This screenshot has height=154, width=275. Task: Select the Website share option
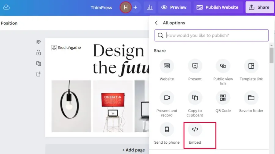(167, 66)
